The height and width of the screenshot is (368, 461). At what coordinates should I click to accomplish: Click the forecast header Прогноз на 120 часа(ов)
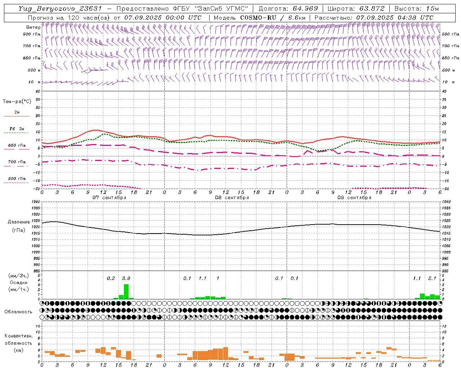[69, 17]
